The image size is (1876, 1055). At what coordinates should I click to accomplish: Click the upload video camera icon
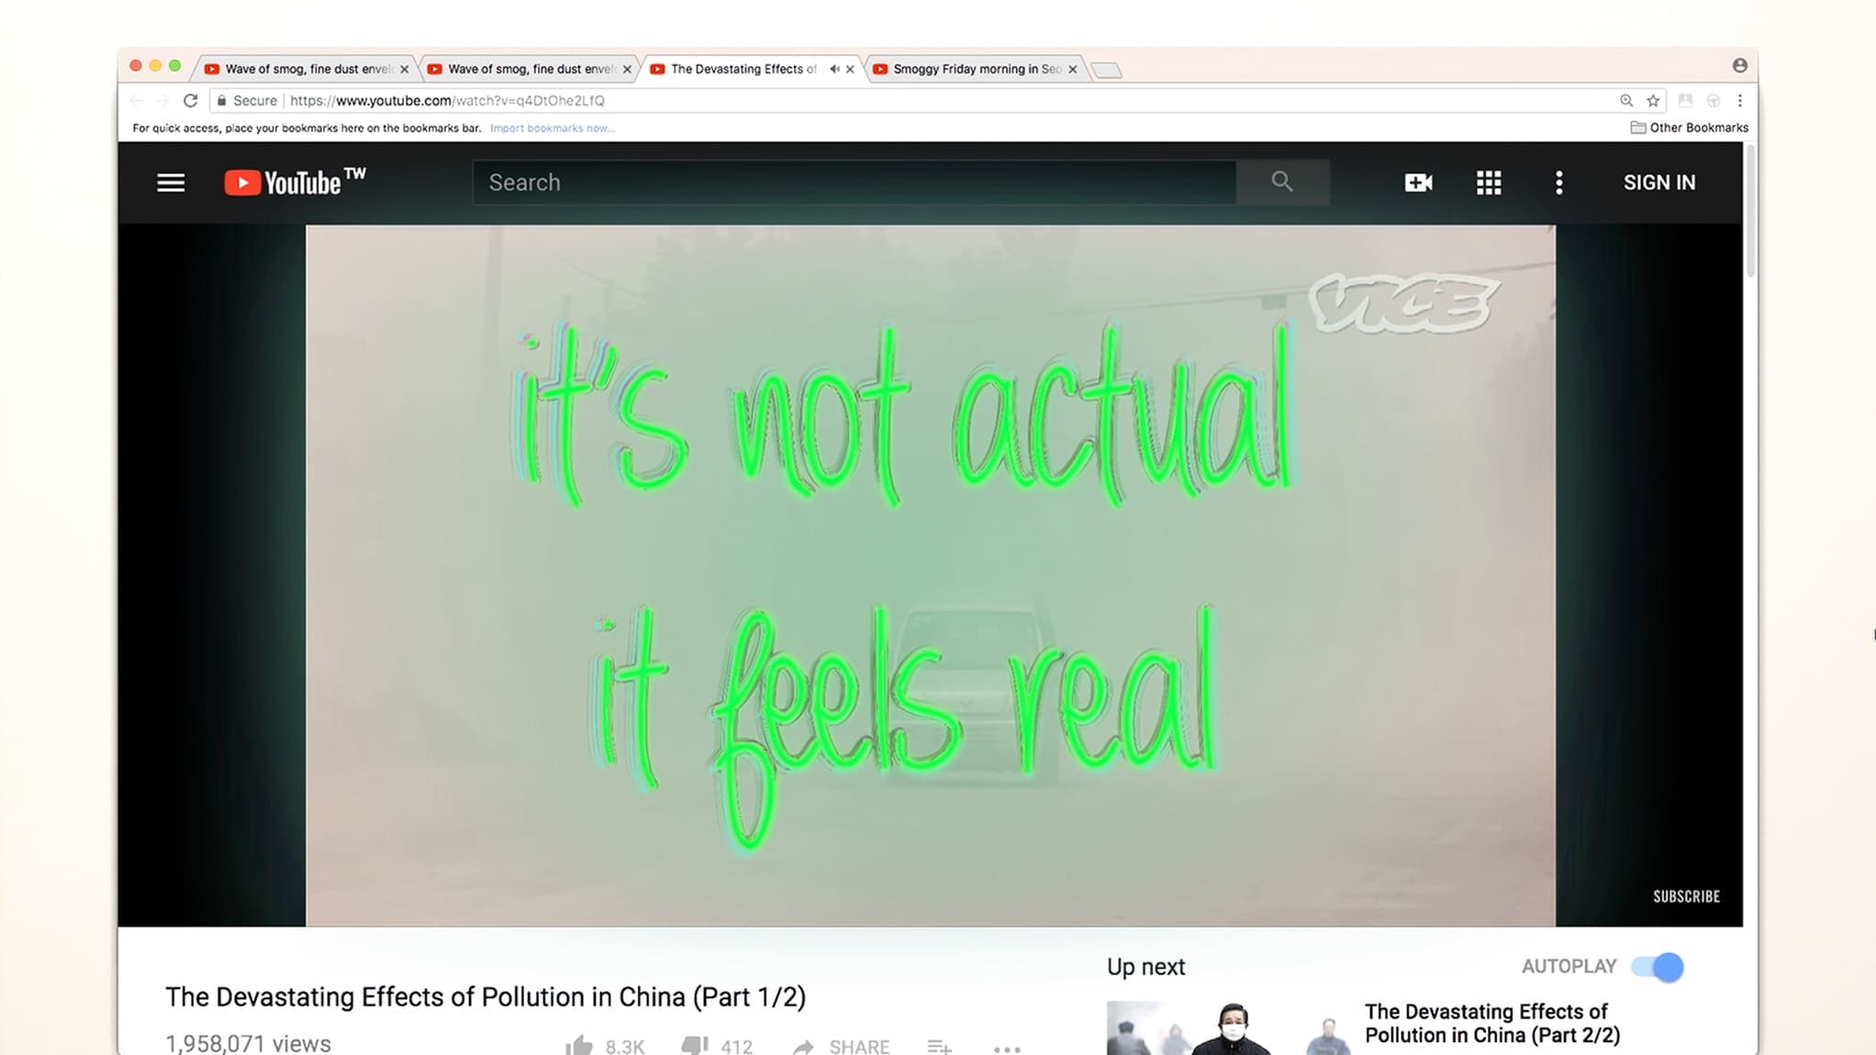point(1418,183)
